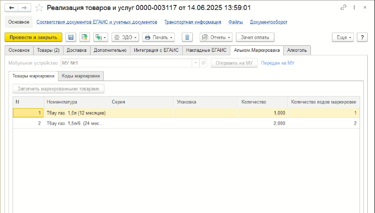Add document to favorites with star icon
375x213 pixels.
(x=39, y=8)
